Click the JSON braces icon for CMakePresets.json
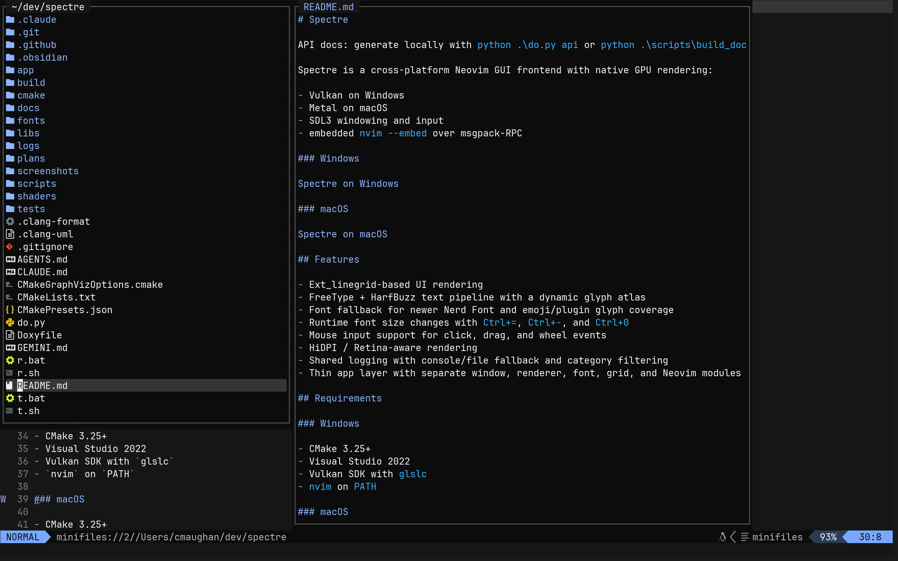Screen dimensions: 898x561 [x=10, y=310]
